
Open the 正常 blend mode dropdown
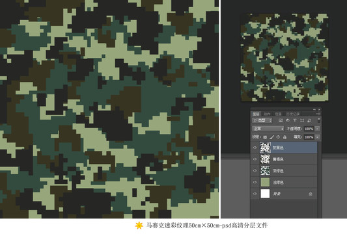268,129
